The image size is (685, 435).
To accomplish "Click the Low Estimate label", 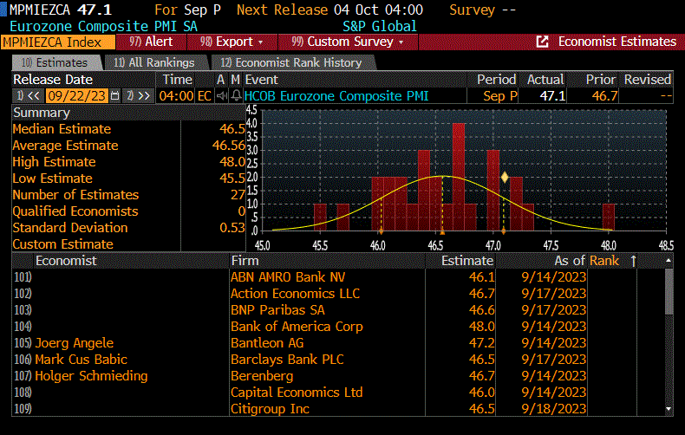I will coord(52,179).
